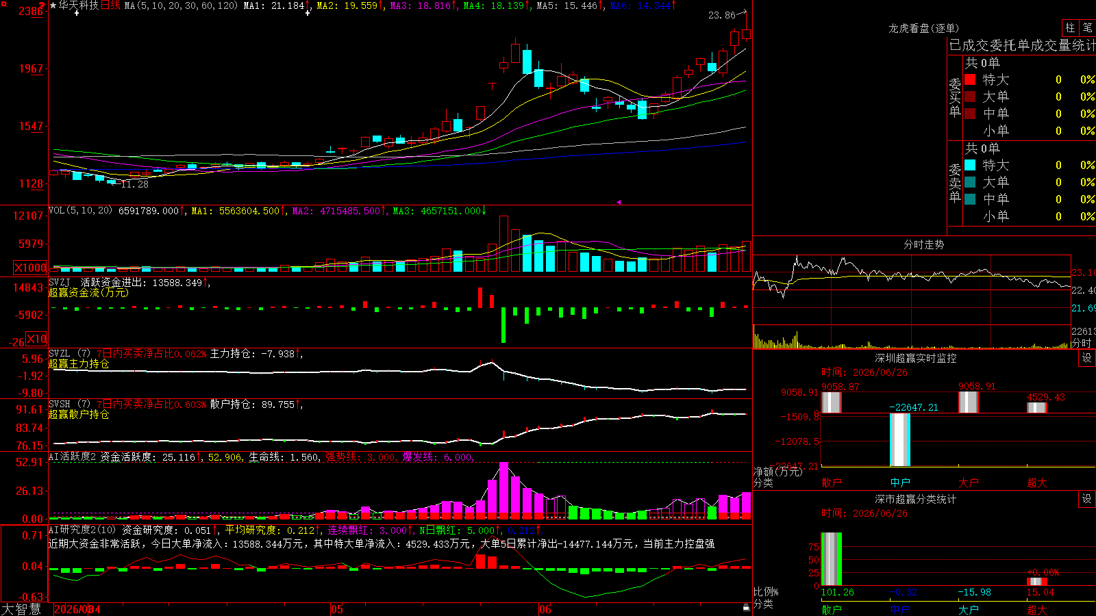This screenshot has width=1096, height=616.
Task: Click the 中户 cyan bar in 实时监控 chart
Action: click(900, 440)
